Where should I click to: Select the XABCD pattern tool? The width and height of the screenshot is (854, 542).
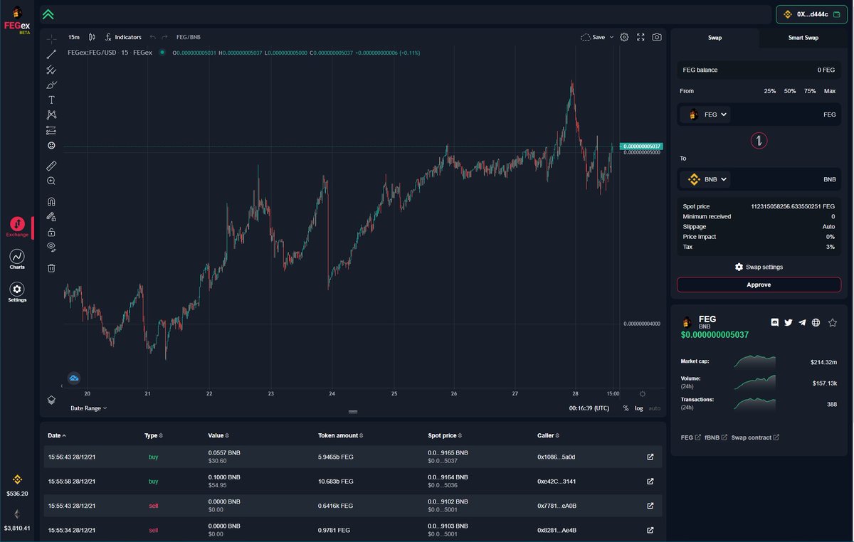(51, 115)
